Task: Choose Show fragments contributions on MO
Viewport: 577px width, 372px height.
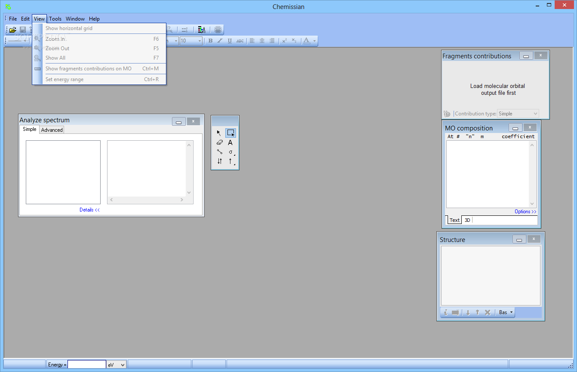Action: click(x=99, y=69)
